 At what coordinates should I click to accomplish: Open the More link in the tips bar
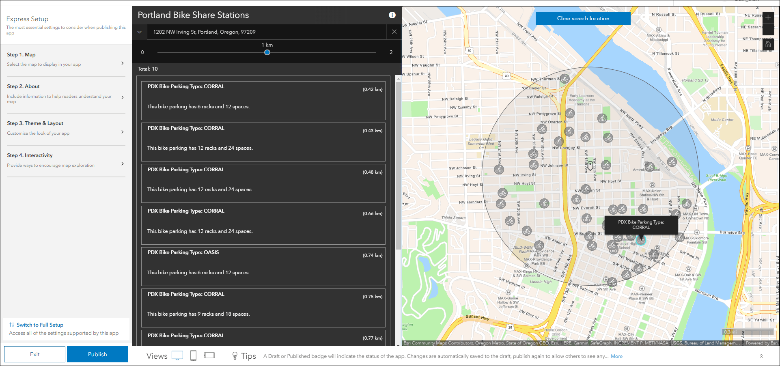[616, 356]
